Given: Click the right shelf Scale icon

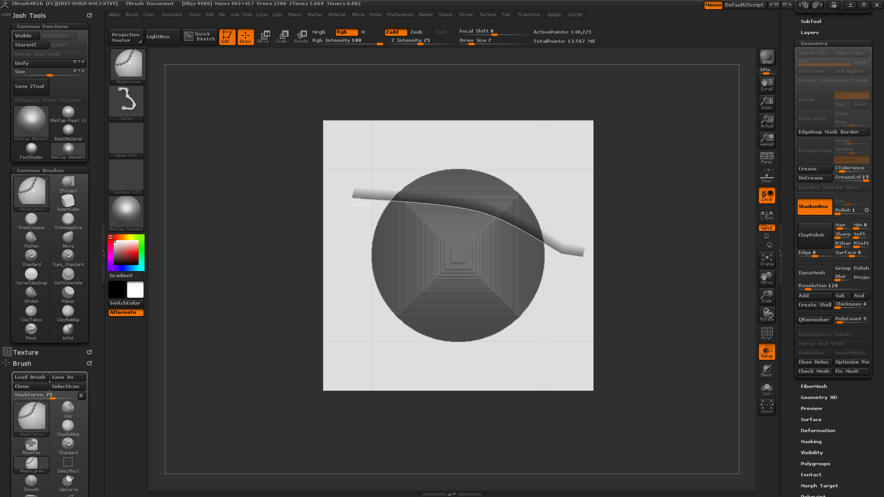Looking at the screenshot, I should [x=767, y=296].
